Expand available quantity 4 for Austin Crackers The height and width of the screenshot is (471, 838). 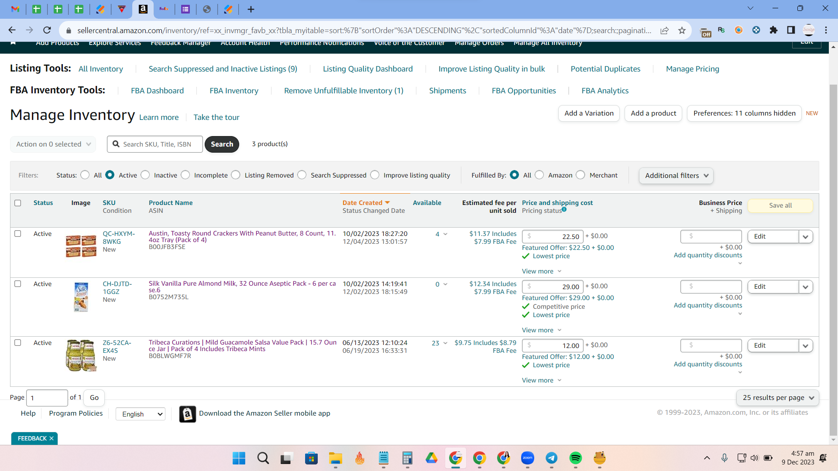click(x=445, y=234)
